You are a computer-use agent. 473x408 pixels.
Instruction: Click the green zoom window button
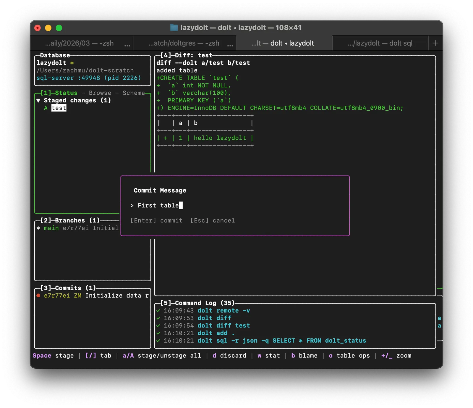pyautogui.click(x=59, y=28)
